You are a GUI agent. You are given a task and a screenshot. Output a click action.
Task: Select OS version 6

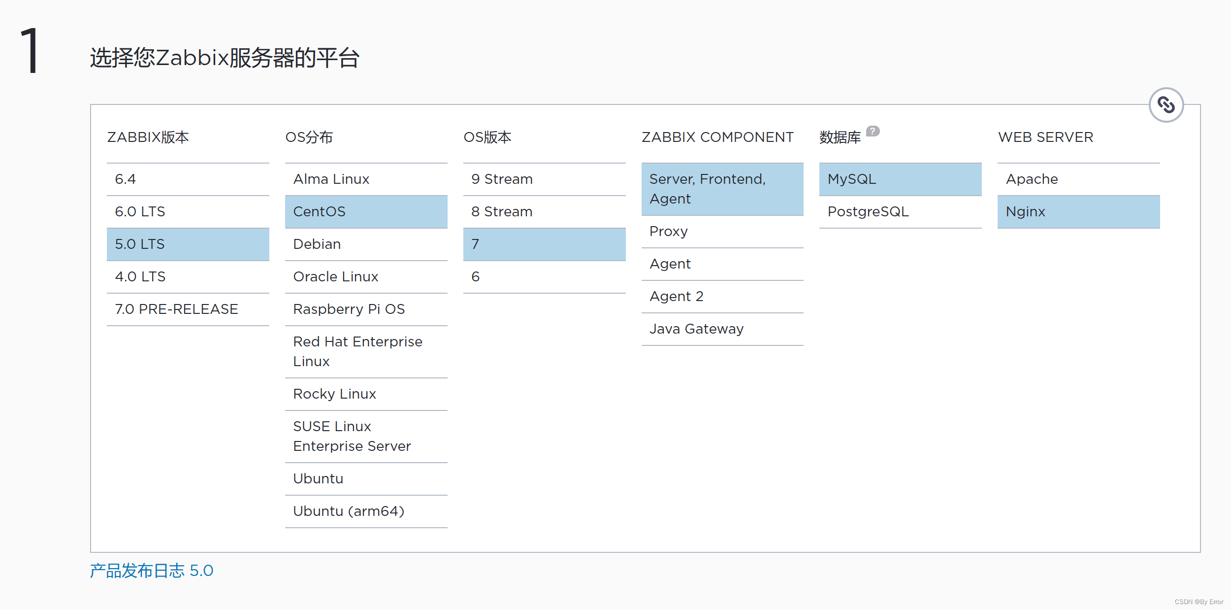coord(545,277)
